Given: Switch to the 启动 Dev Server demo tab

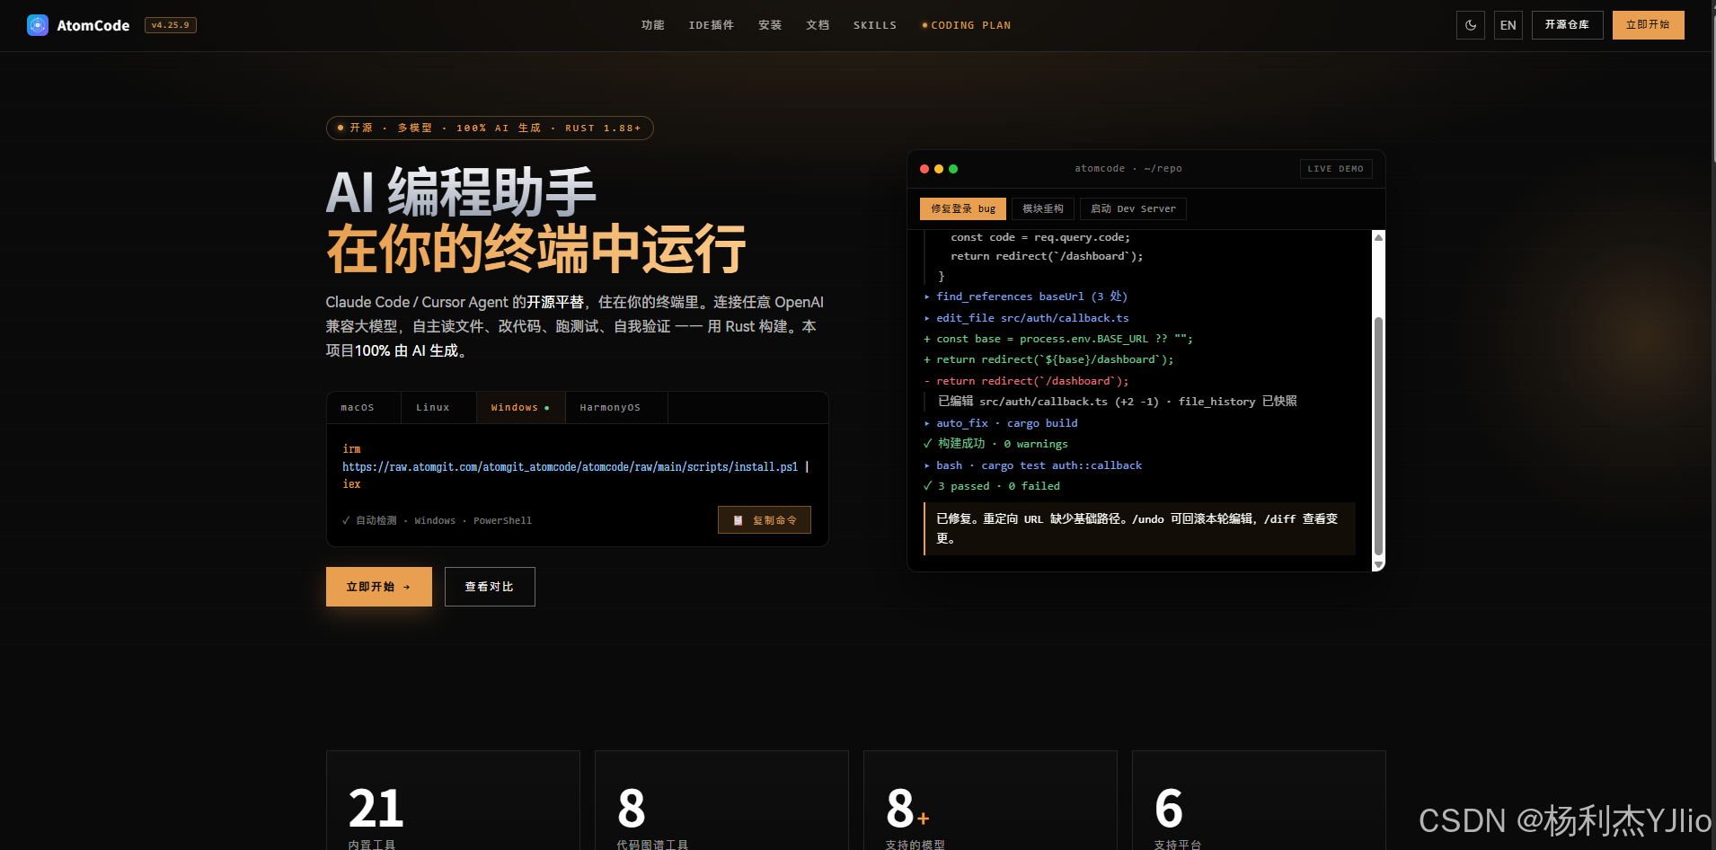Looking at the screenshot, I should click(x=1134, y=208).
